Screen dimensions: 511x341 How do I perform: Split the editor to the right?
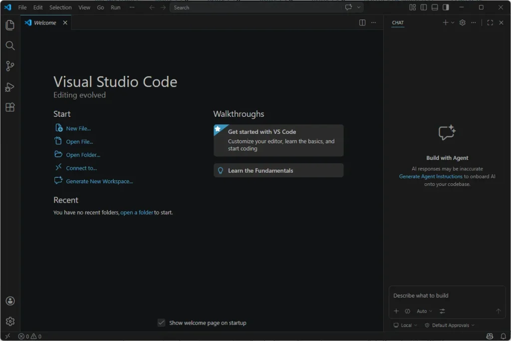(x=362, y=22)
